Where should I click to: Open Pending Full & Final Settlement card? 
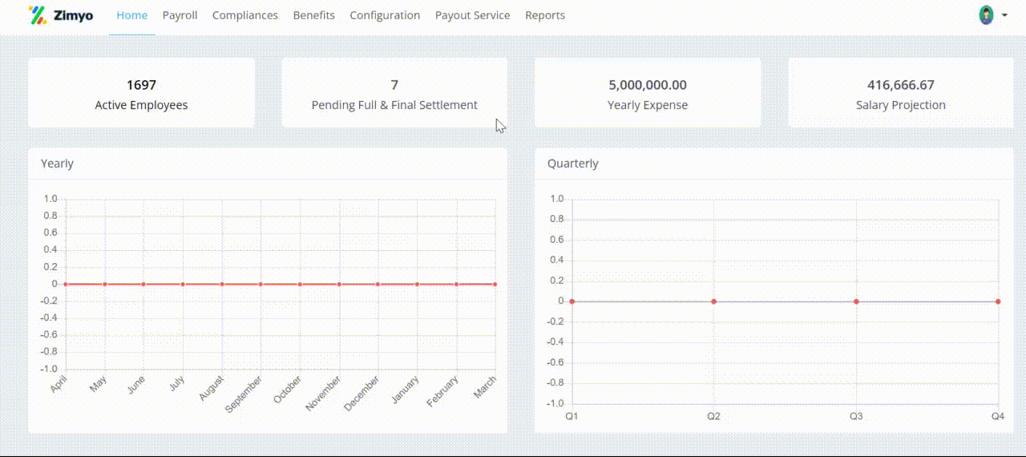[x=394, y=93]
